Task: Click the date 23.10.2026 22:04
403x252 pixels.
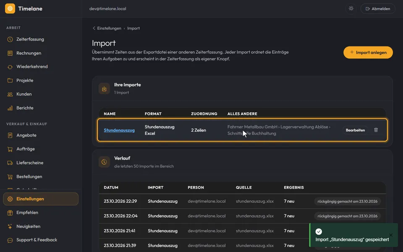Action: tap(120, 216)
